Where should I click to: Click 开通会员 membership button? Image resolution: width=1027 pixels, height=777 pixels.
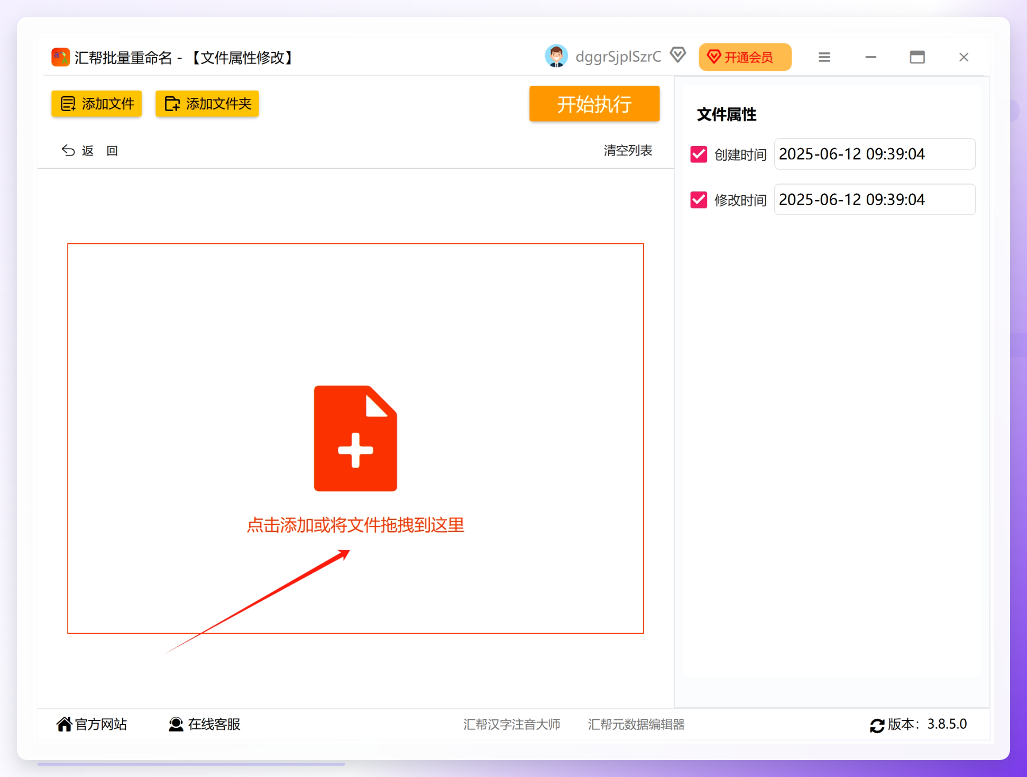745,57
